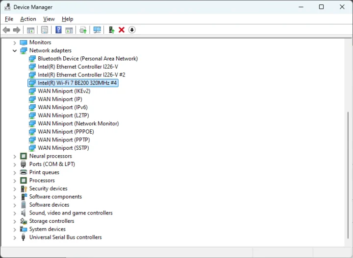
Task: Select WAN Miniport (PPPOE)
Action: (66, 132)
